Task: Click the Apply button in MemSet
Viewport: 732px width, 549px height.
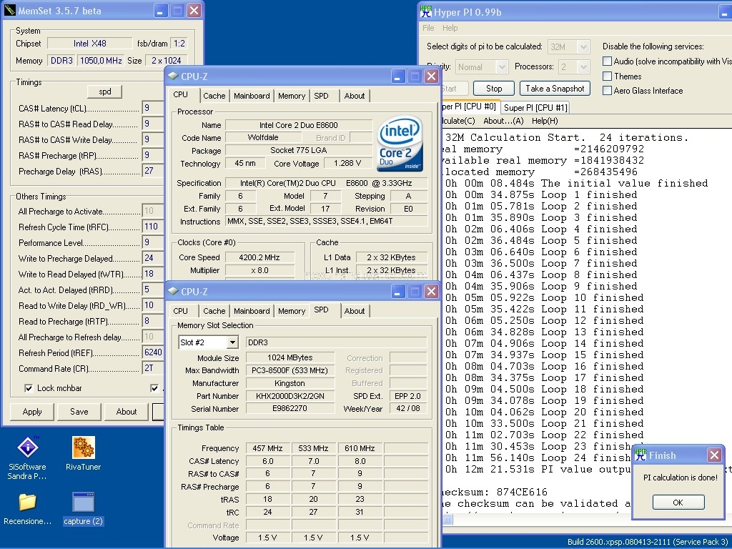Action: [x=32, y=412]
